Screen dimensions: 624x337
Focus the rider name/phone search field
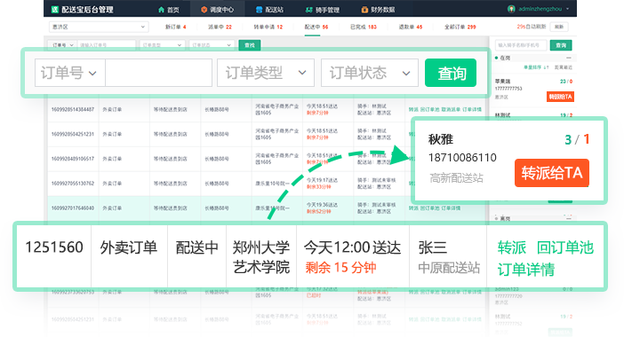(521, 45)
